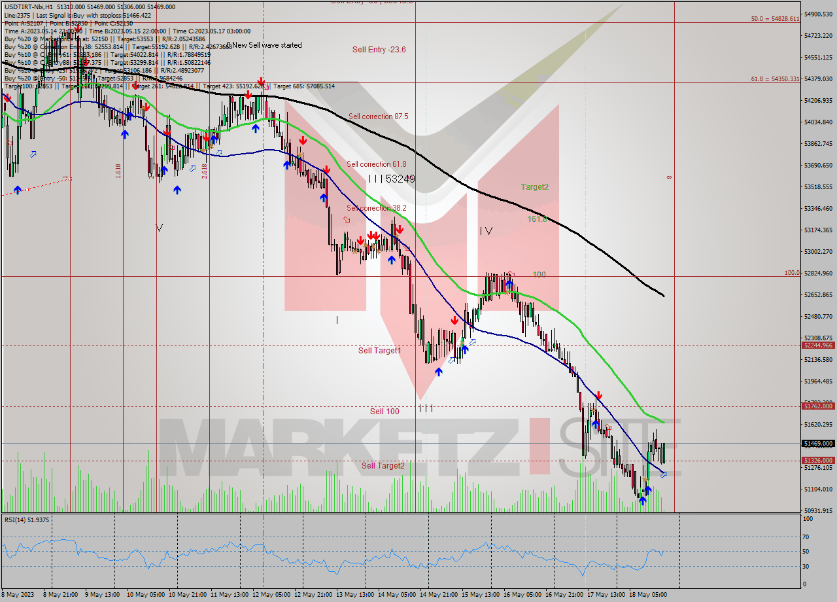This screenshot has height=602, width=837.
Task: Click the '50.0 = 54828.611' Fibonacci label
Action: click(x=775, y=19)
